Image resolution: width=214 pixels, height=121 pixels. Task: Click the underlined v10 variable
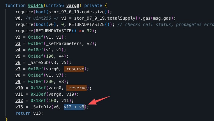(x=19, y=88)
